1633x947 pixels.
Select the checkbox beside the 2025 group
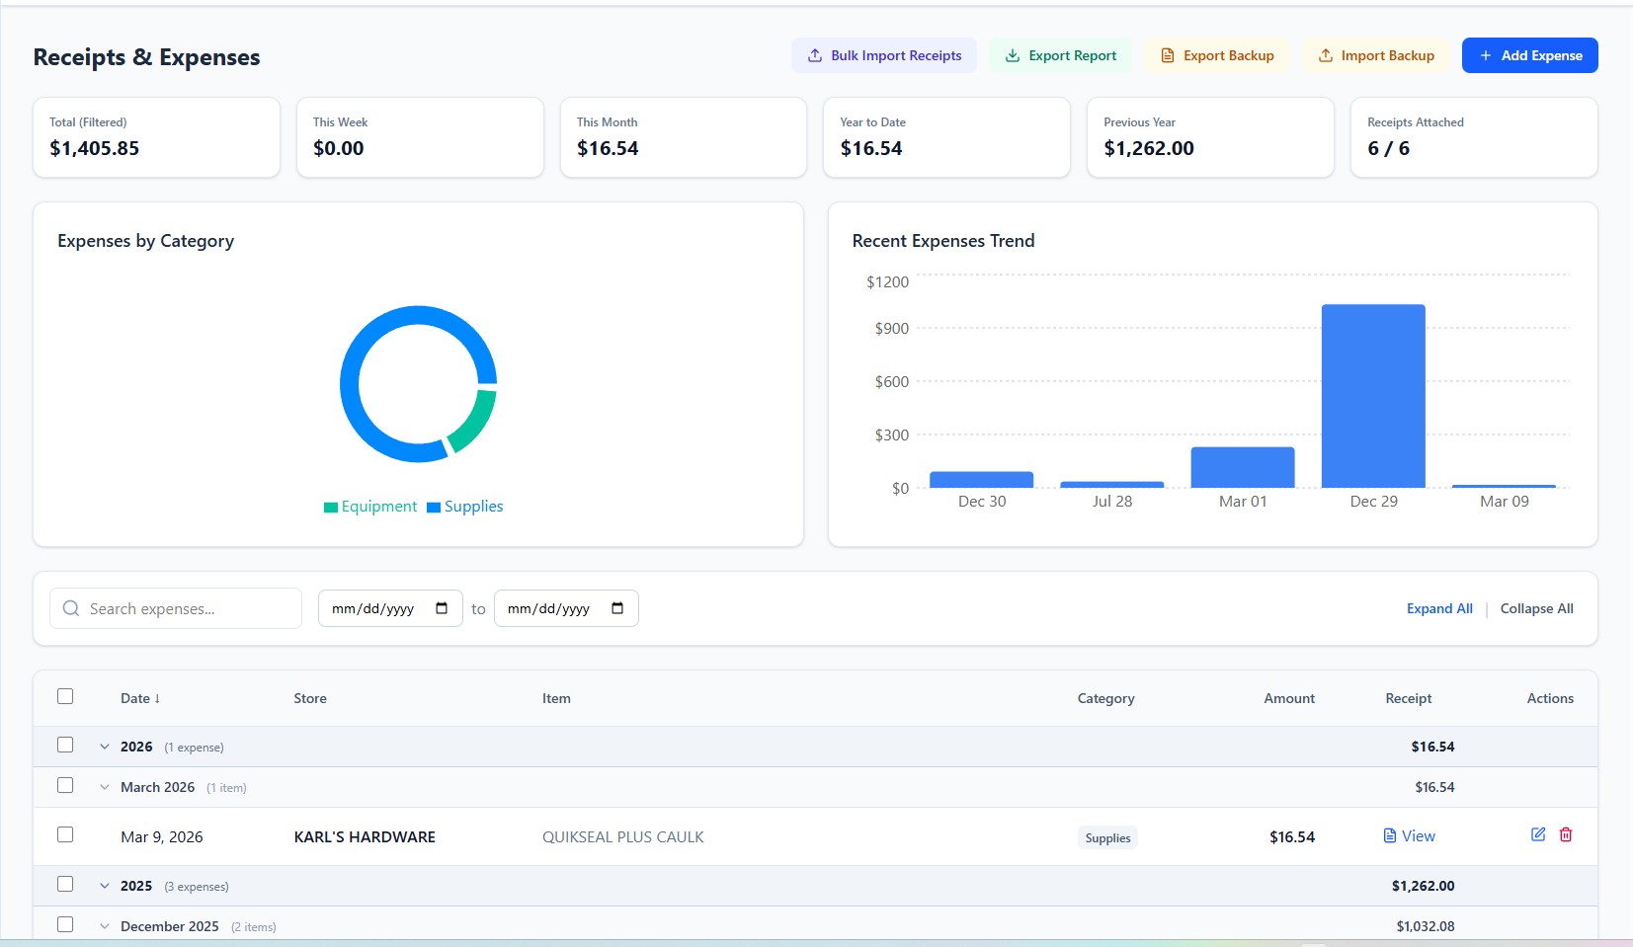(x=65, y=884)
